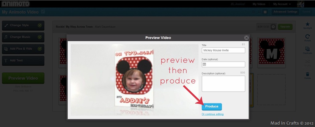Image resolution: width=315 pixels, height=127 pixels.
Task: Select the small grid view icon
Action: pos(254,12)
